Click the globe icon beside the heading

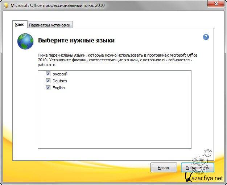[x=25, y=41]
